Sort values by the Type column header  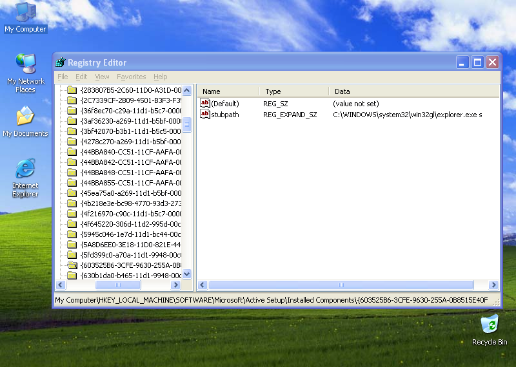294,91
